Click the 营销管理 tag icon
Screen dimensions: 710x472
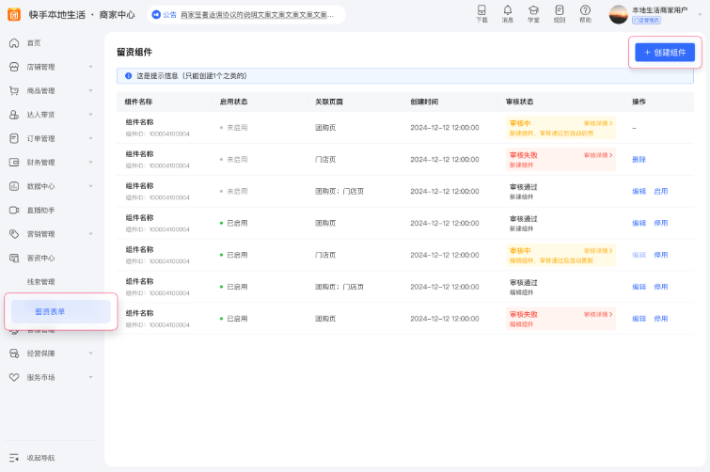(14, 234)
